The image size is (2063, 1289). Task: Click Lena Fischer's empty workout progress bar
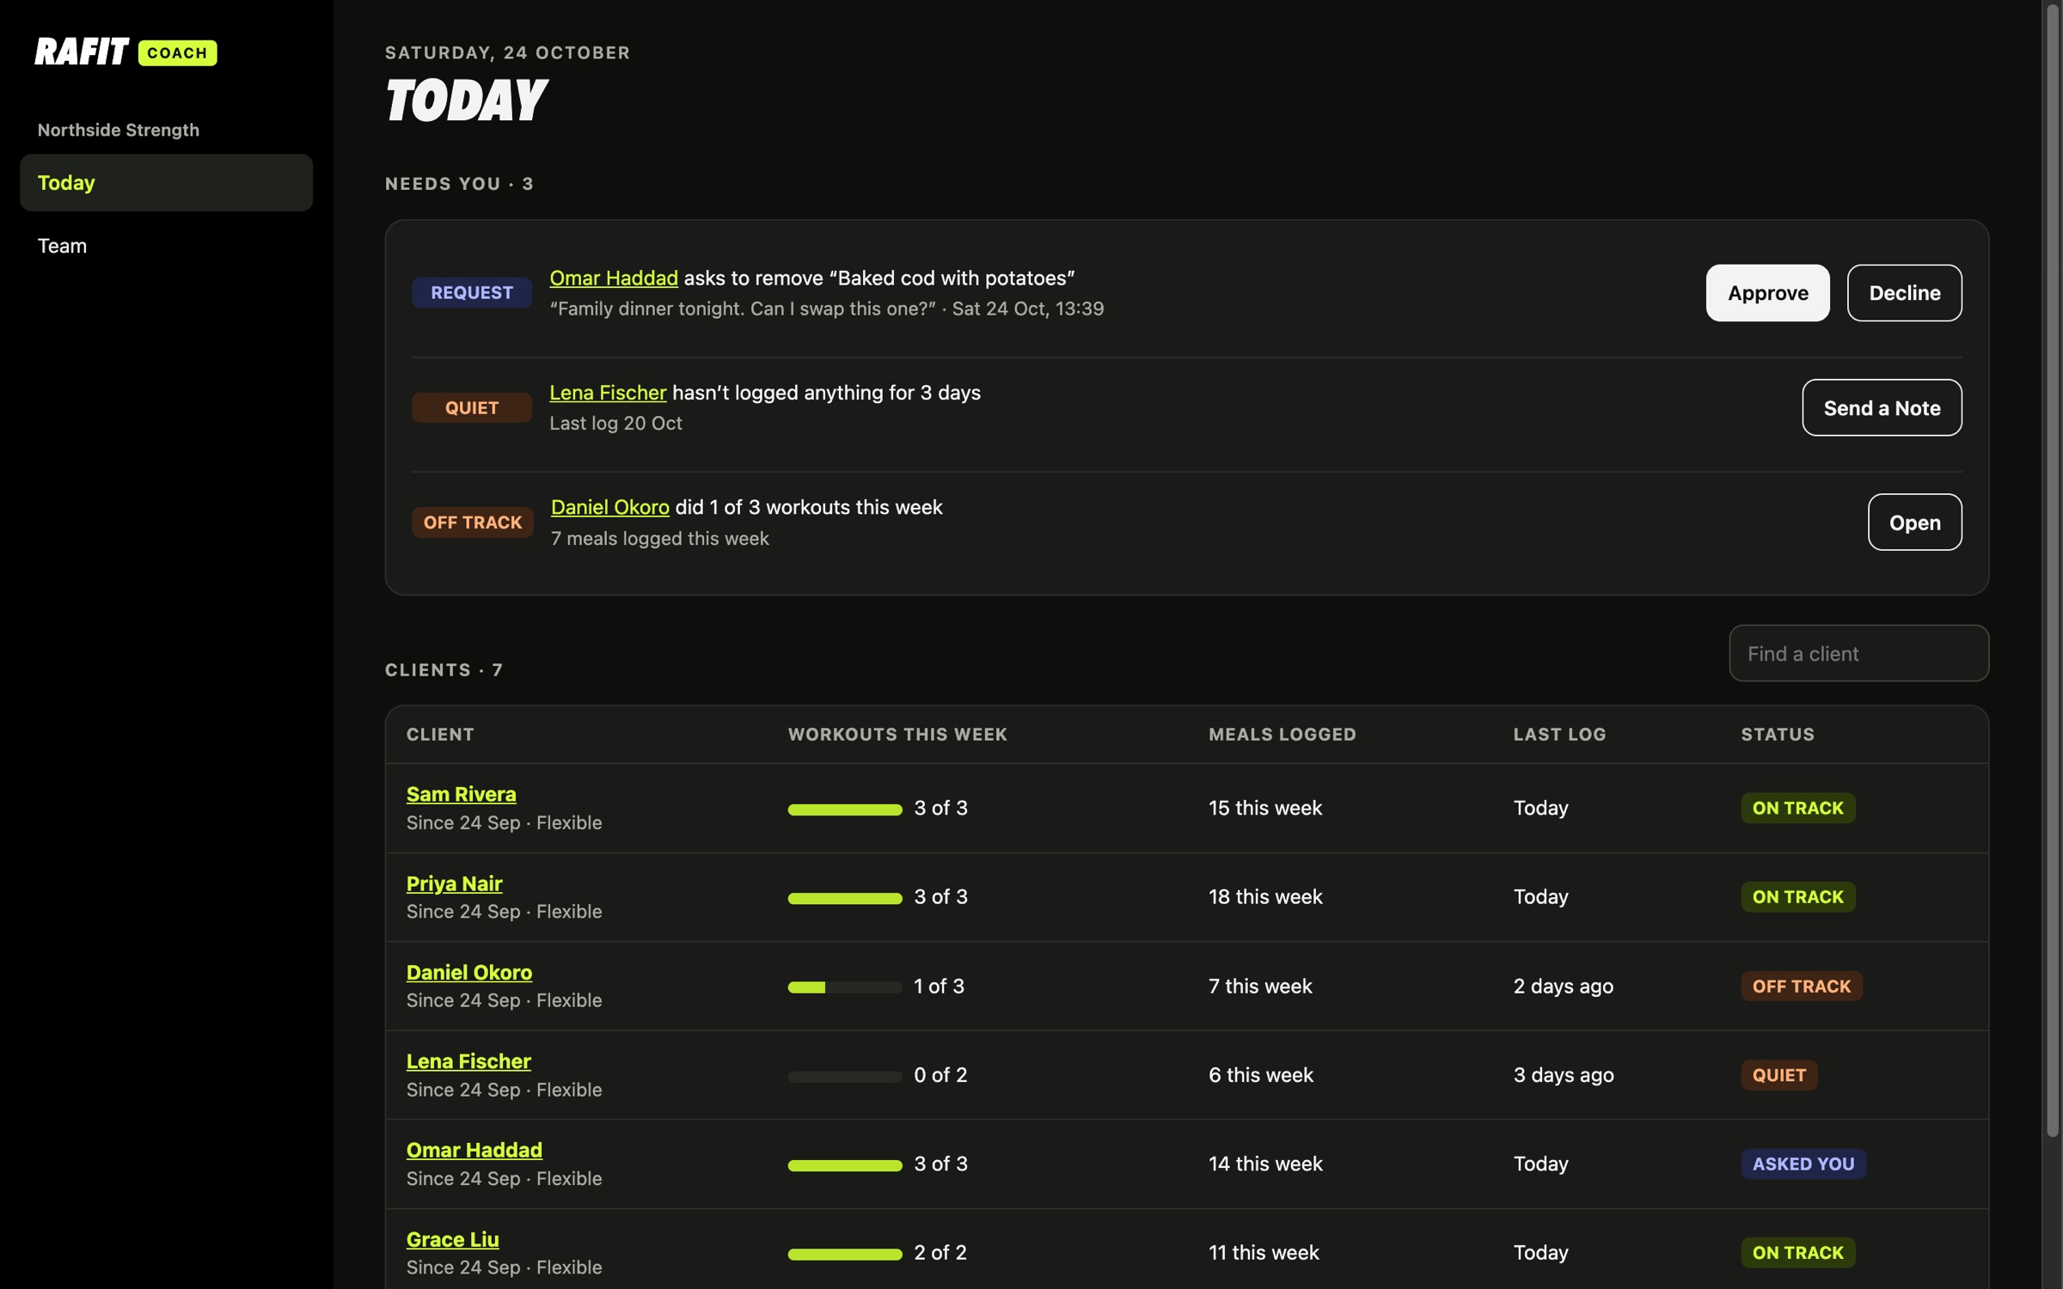(844, 1076)
